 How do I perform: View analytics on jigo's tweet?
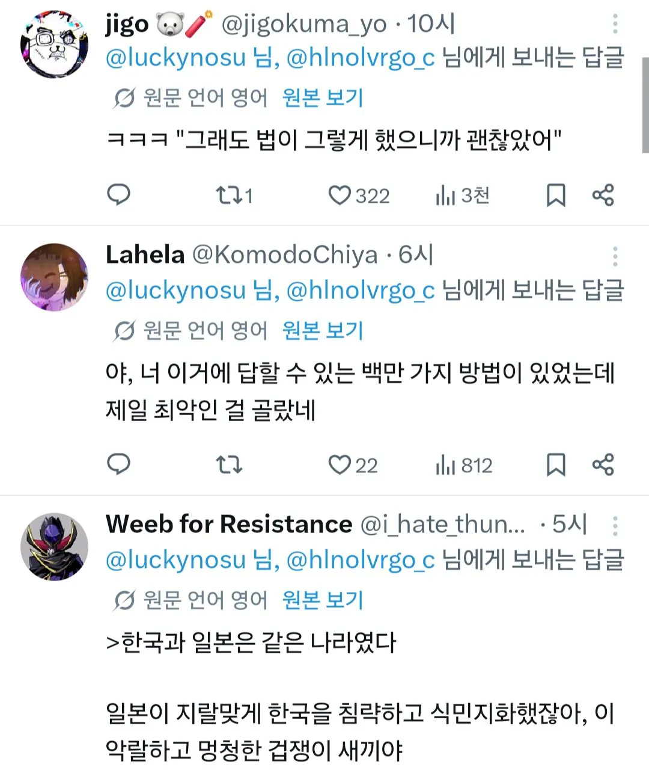pos(445,195)
